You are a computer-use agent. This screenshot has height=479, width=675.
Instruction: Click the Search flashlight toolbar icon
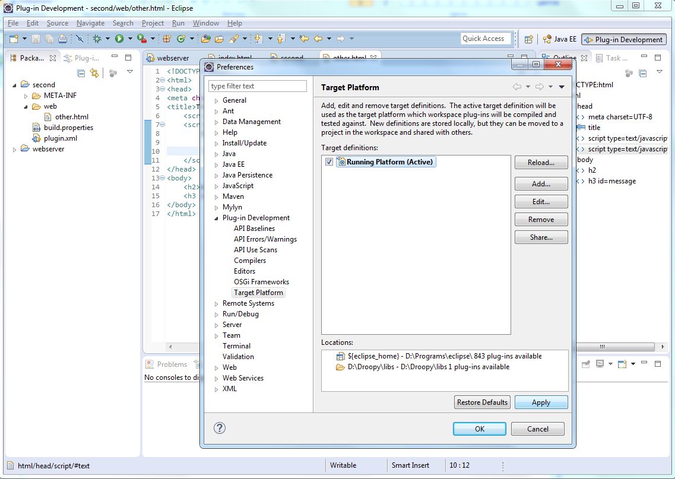point(234,39)
